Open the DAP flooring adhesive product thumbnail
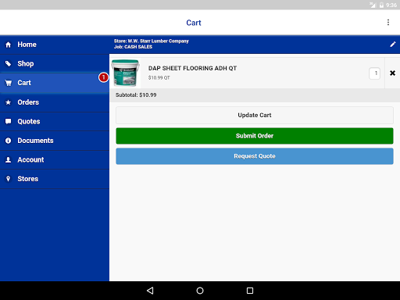 click(126, 73)
